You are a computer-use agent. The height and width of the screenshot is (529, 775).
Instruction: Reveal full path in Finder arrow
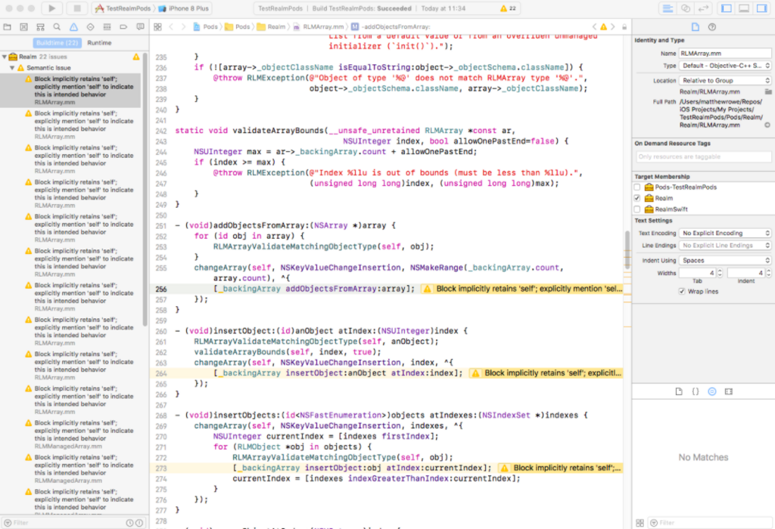[767, 125]
